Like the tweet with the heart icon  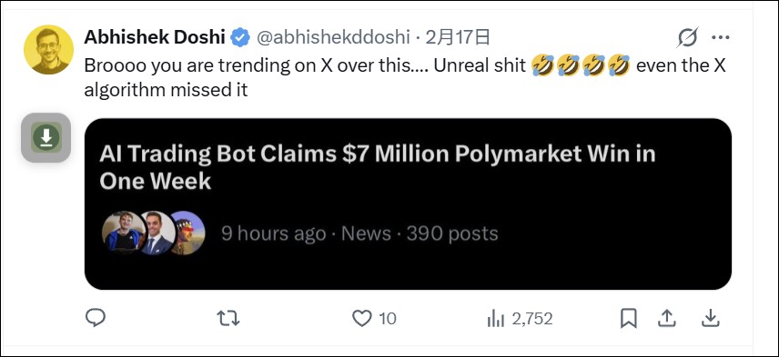(x=361, y=318)
